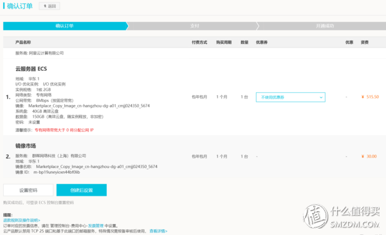The height and width of the screenshot is (235, 386).
Task: Select the 支付 step tab
Action: [194, 26]
